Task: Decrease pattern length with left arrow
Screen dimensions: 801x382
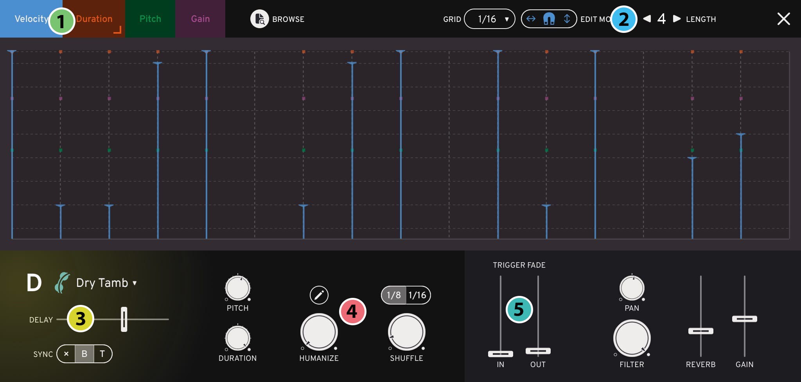Action: pyautogui.click(x=647, y=19)
